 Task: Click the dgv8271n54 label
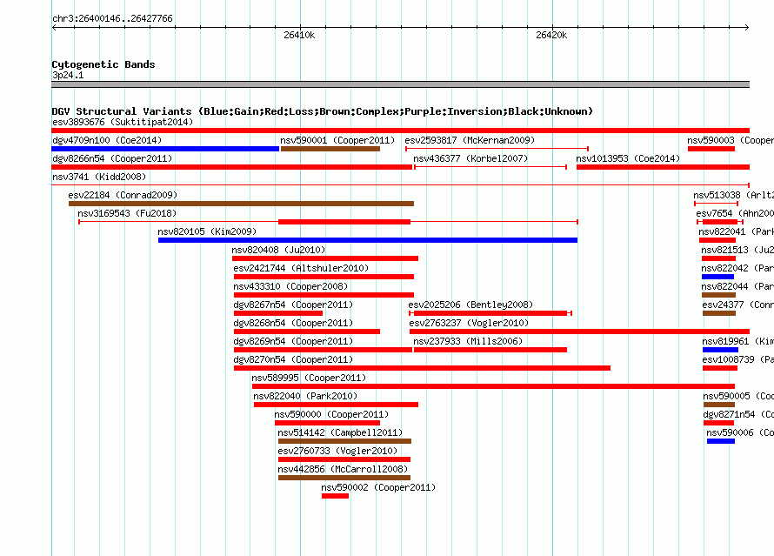pyautogui.click(x=738, y=414)
